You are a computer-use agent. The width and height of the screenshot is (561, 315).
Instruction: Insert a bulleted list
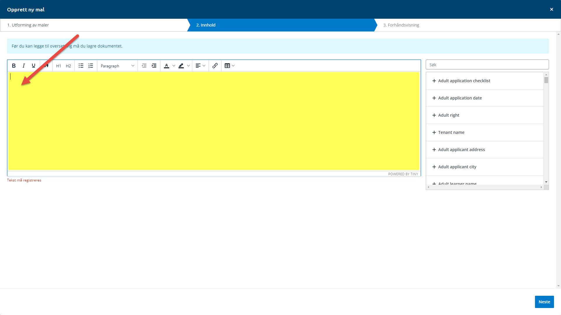81,66
